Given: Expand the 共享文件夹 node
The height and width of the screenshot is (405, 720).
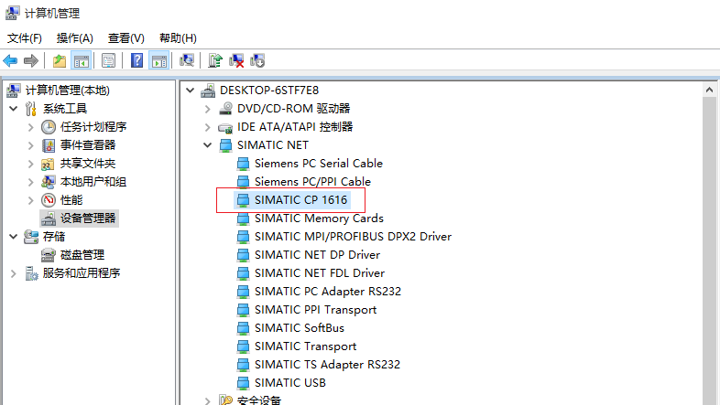Looking at the screenshot, I should point(31,164).
